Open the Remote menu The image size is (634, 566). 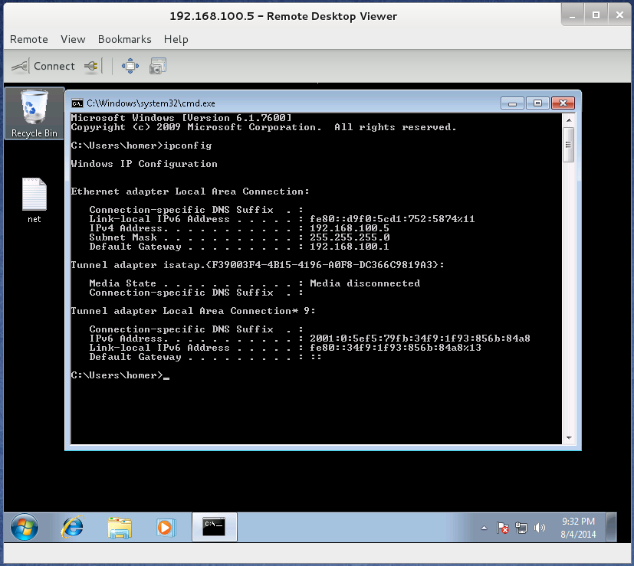pyautogui.click(x=28, y=39)
